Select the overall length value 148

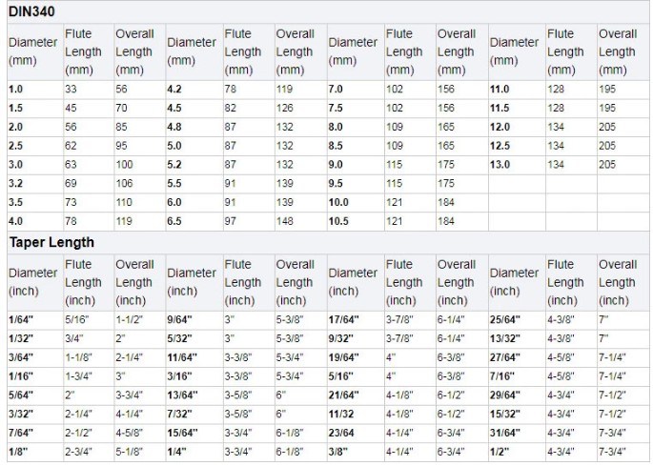(287, 221)
